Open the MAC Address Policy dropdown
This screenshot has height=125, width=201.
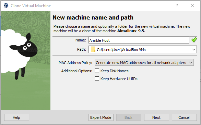144,62
